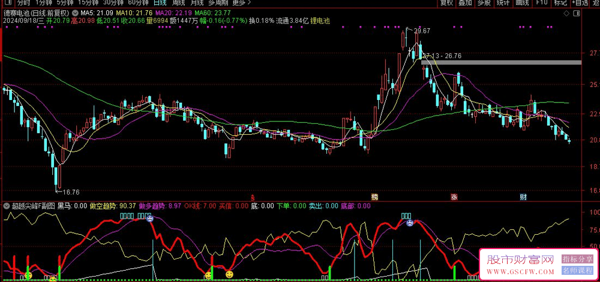Screen dimensions: 600x282
Task: Click the leftmost yellow smiley buy signal
Action: pos(28,275)
